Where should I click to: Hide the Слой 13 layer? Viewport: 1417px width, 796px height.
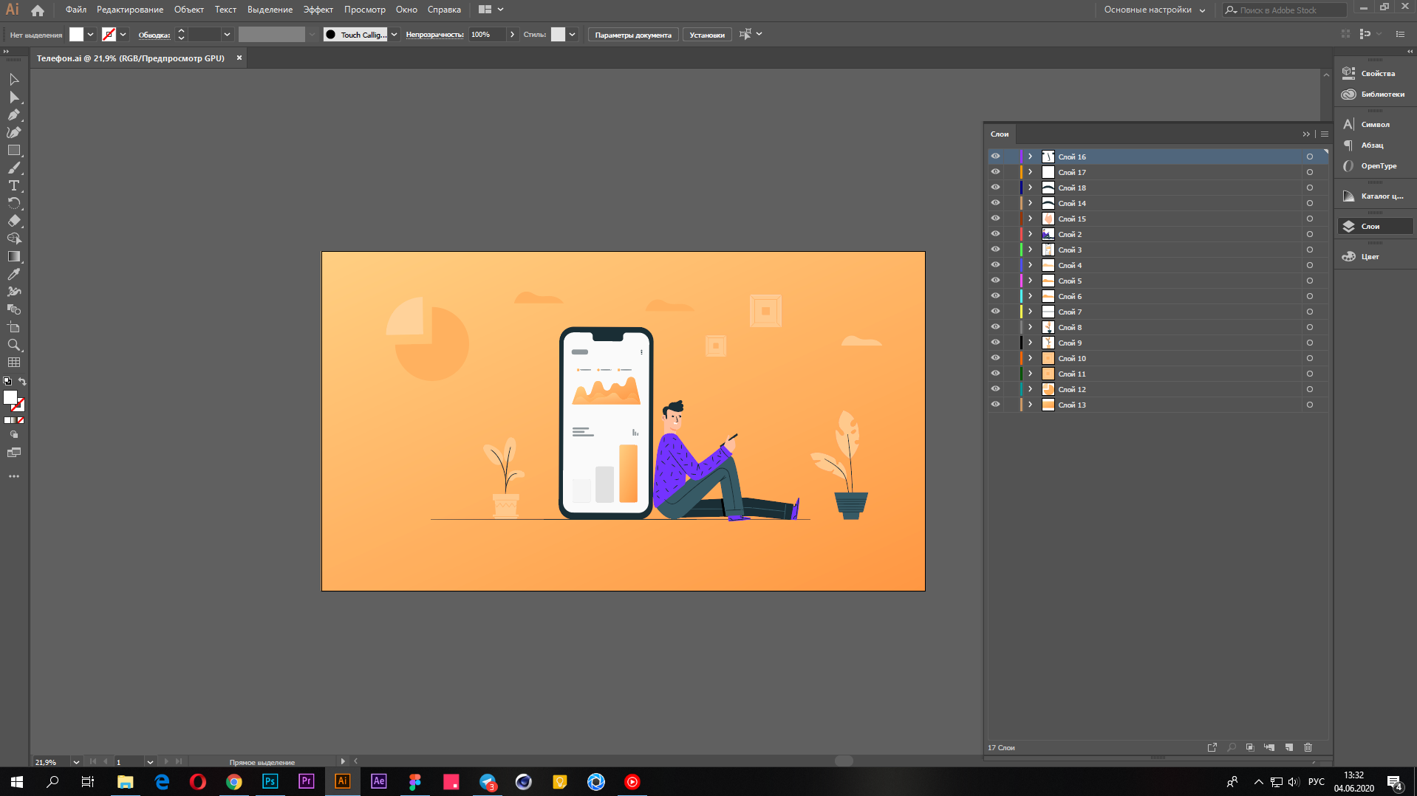(x=995, y=405)
